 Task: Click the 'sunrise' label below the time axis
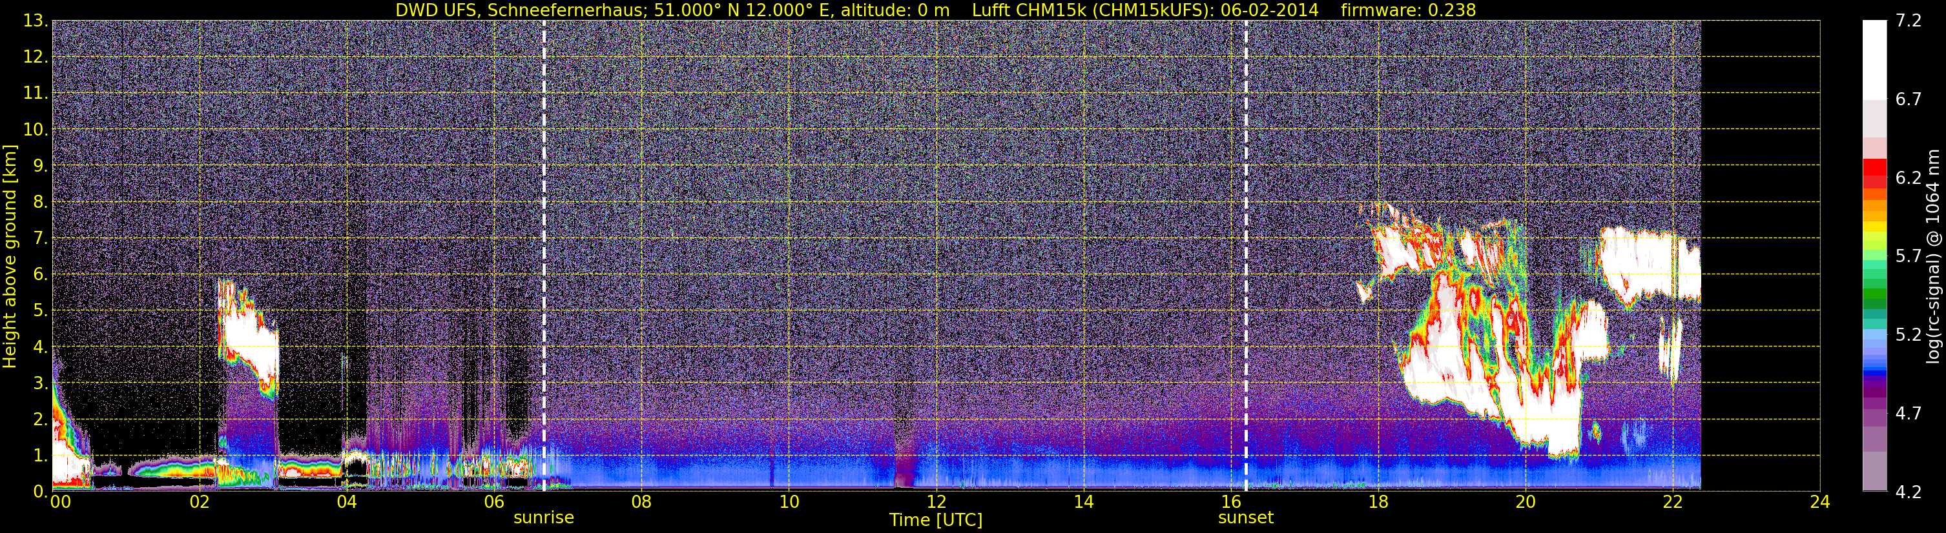click(544, 518)
